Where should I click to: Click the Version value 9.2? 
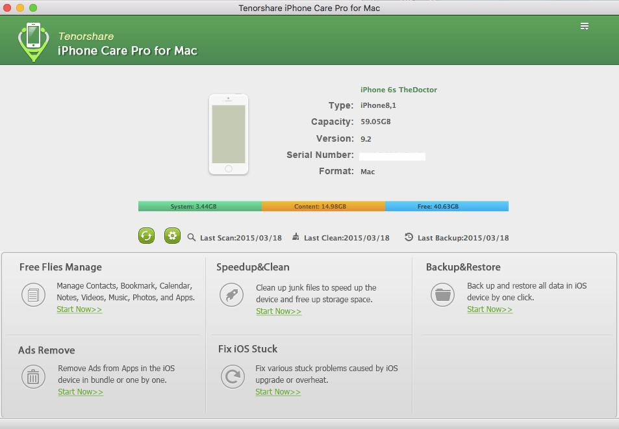366,139
